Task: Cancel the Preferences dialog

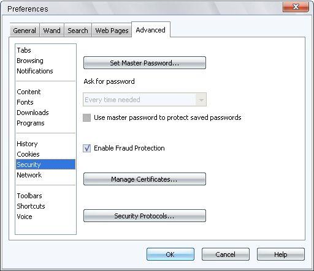Action: point(226,254)
